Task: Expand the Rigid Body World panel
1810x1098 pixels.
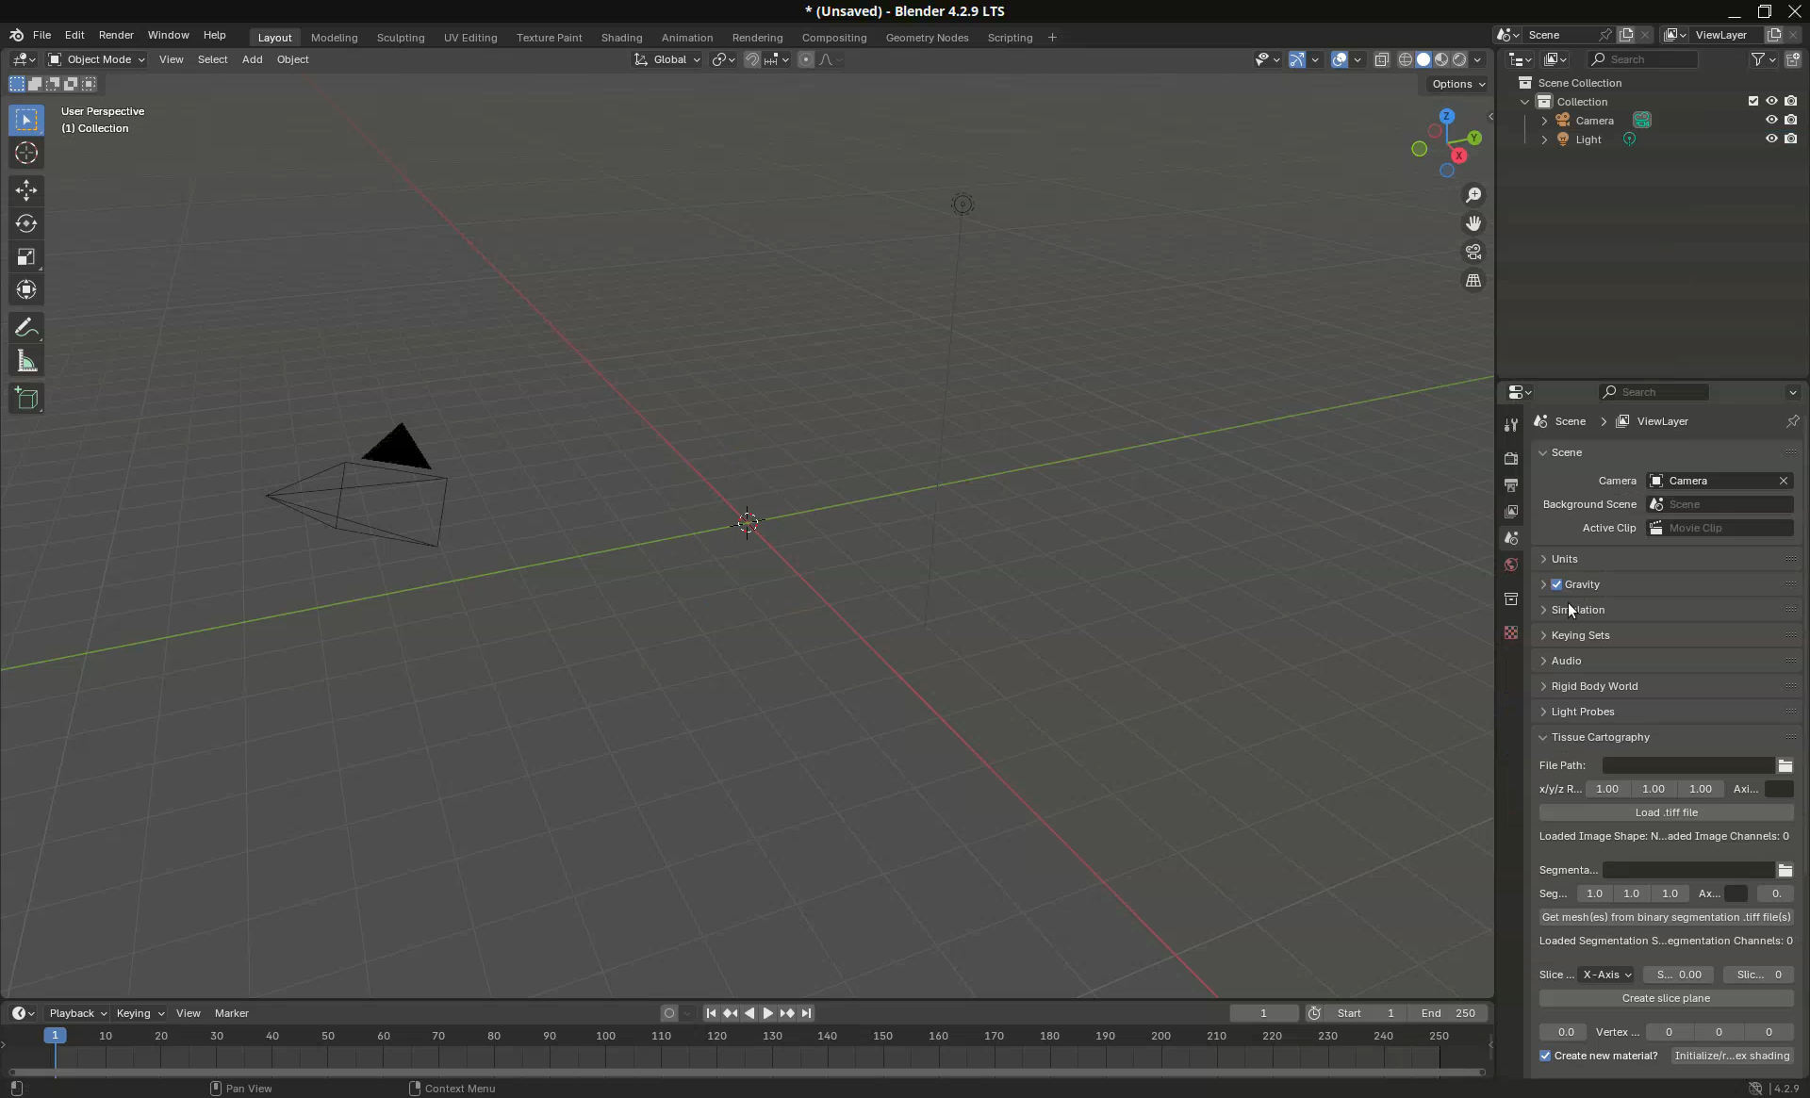Action: pos(1594,686)
